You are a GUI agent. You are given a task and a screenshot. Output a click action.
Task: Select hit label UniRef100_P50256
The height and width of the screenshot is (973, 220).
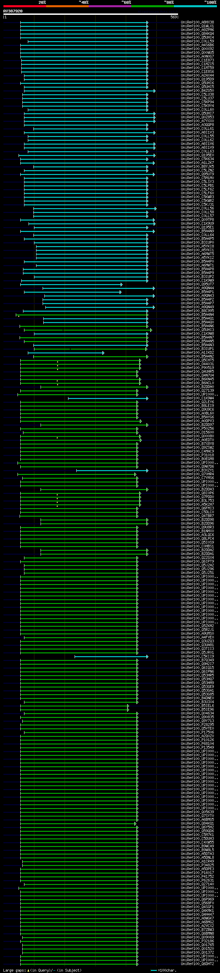coord(197,429)
